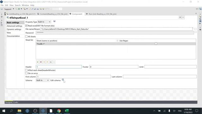Open the blank toolbar combo box
This screenshot has width=202, height=114.
click(x=57, y=9)
